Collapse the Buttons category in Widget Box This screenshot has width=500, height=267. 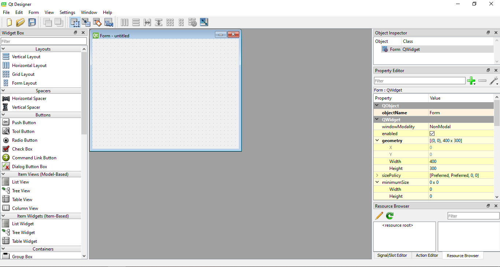(3, 115)
